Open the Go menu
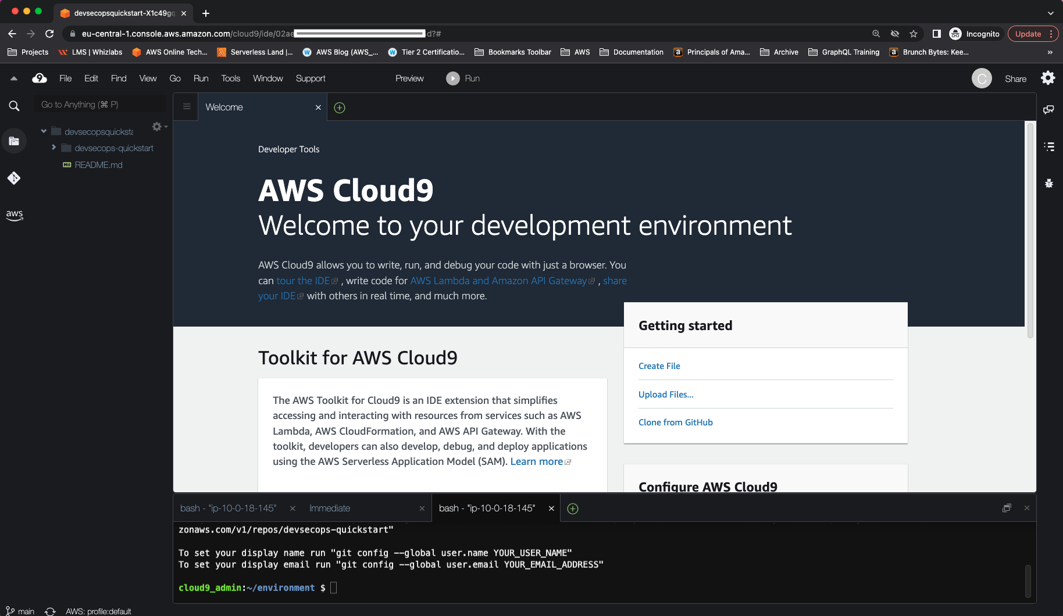Image resolution: width=1063 pixels, height=616 pixels. [175, 78]
